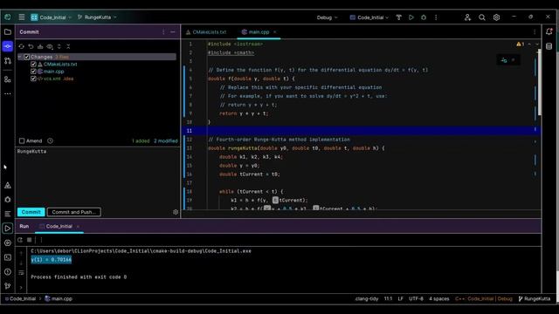This screenshot has width=559, height=314.
Task: Click UTF-8 encoding in status bar
Action: pyautogui.click(x=416, y=298)
